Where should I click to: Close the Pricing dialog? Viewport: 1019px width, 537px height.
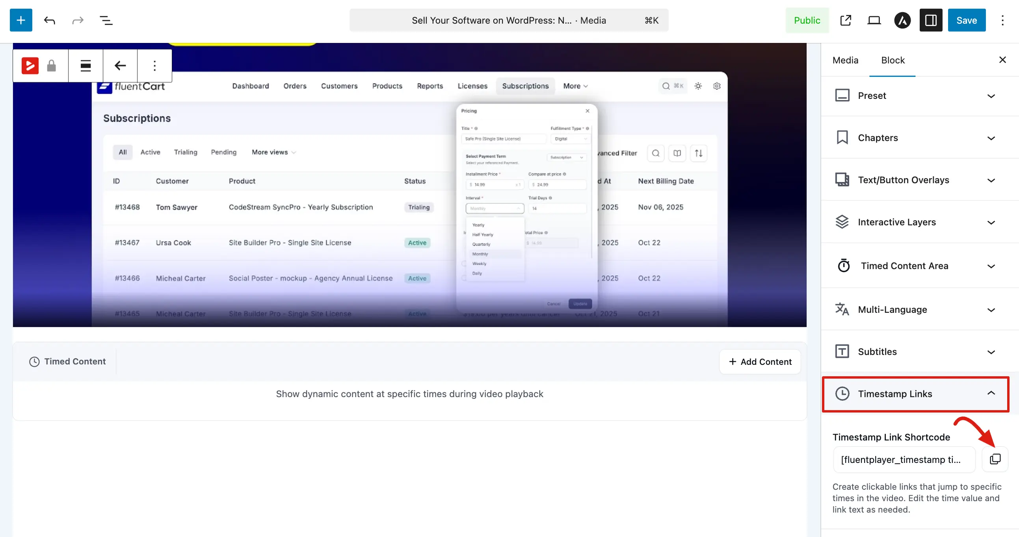click(x=588, y=111)
